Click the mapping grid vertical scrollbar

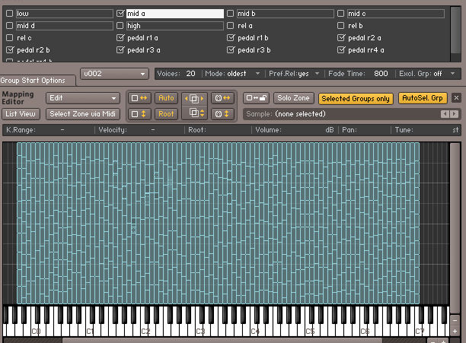pyautogui.click(x=455, y=228)
